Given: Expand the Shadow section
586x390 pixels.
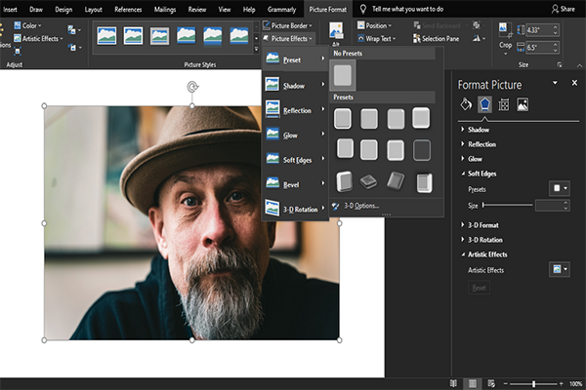Looking at the screenshot, I should 479,130.
